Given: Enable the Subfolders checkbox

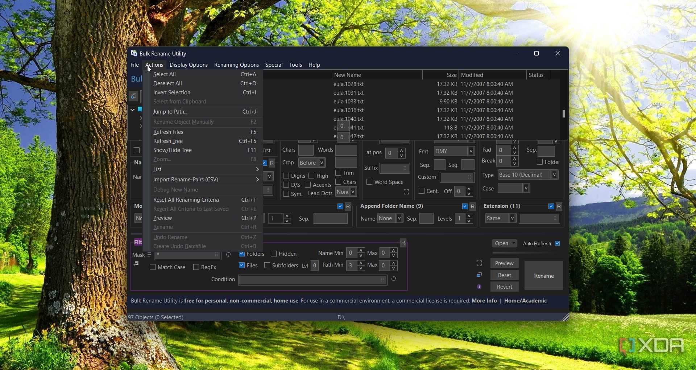Looking at the screenshot, I should point(267,265).
